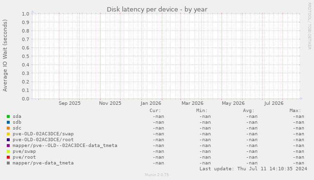Screen dimensions: 314x180
Task: Click the orange sdc color swatch
Action: [x=8, y=128]
